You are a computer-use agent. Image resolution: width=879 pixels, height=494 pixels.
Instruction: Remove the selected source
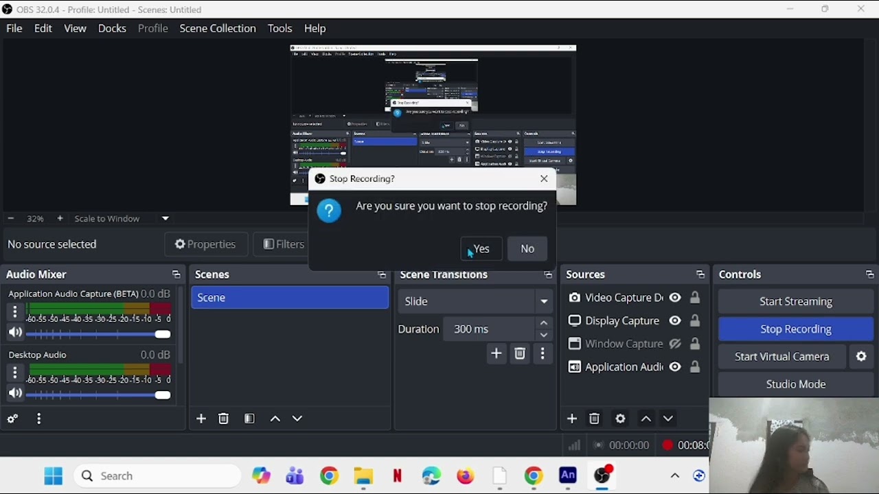pos(595,419)
